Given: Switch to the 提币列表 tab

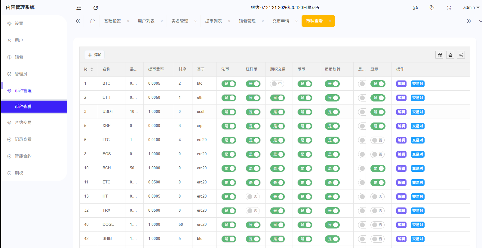Looking at the screenshot, I should pyautogui.click(x=213, y=21).
